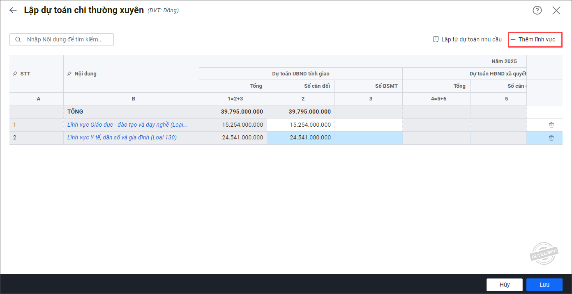
Task: Open the help question mark icon
Action: pos(537,10)
